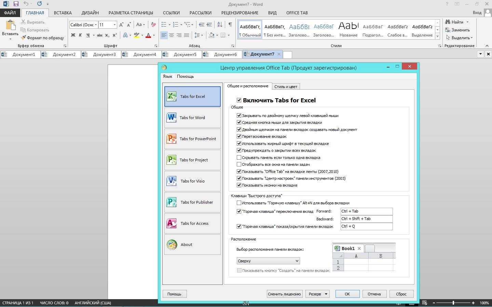Decrease font size with the small A icon
The height and width of the screenshot is (307, 492).
pos(129,25)
